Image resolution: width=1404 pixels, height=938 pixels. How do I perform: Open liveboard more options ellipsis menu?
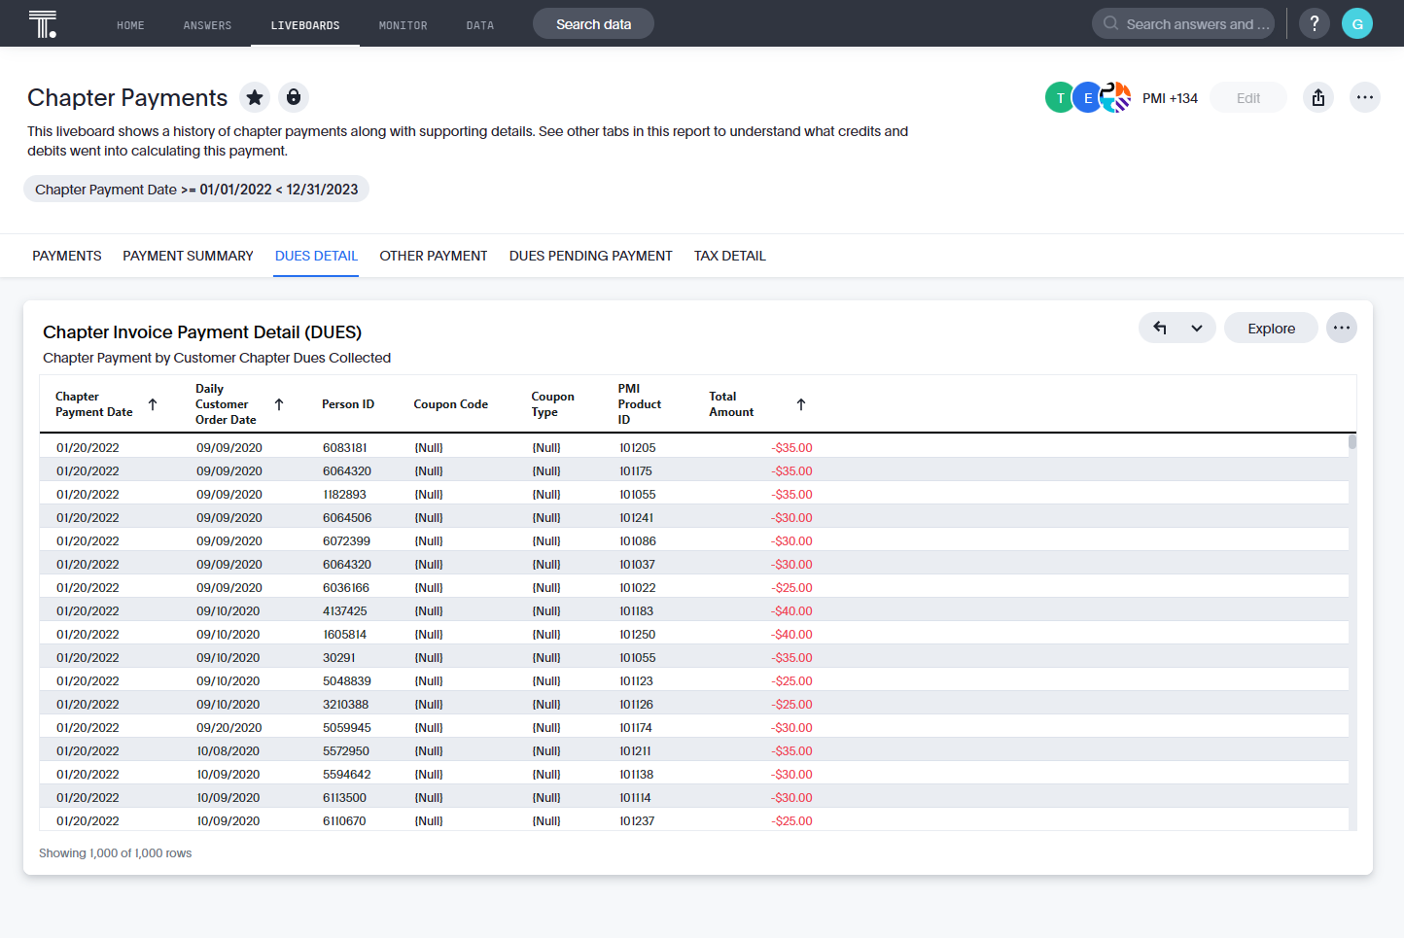click(x=1365, y=97)
